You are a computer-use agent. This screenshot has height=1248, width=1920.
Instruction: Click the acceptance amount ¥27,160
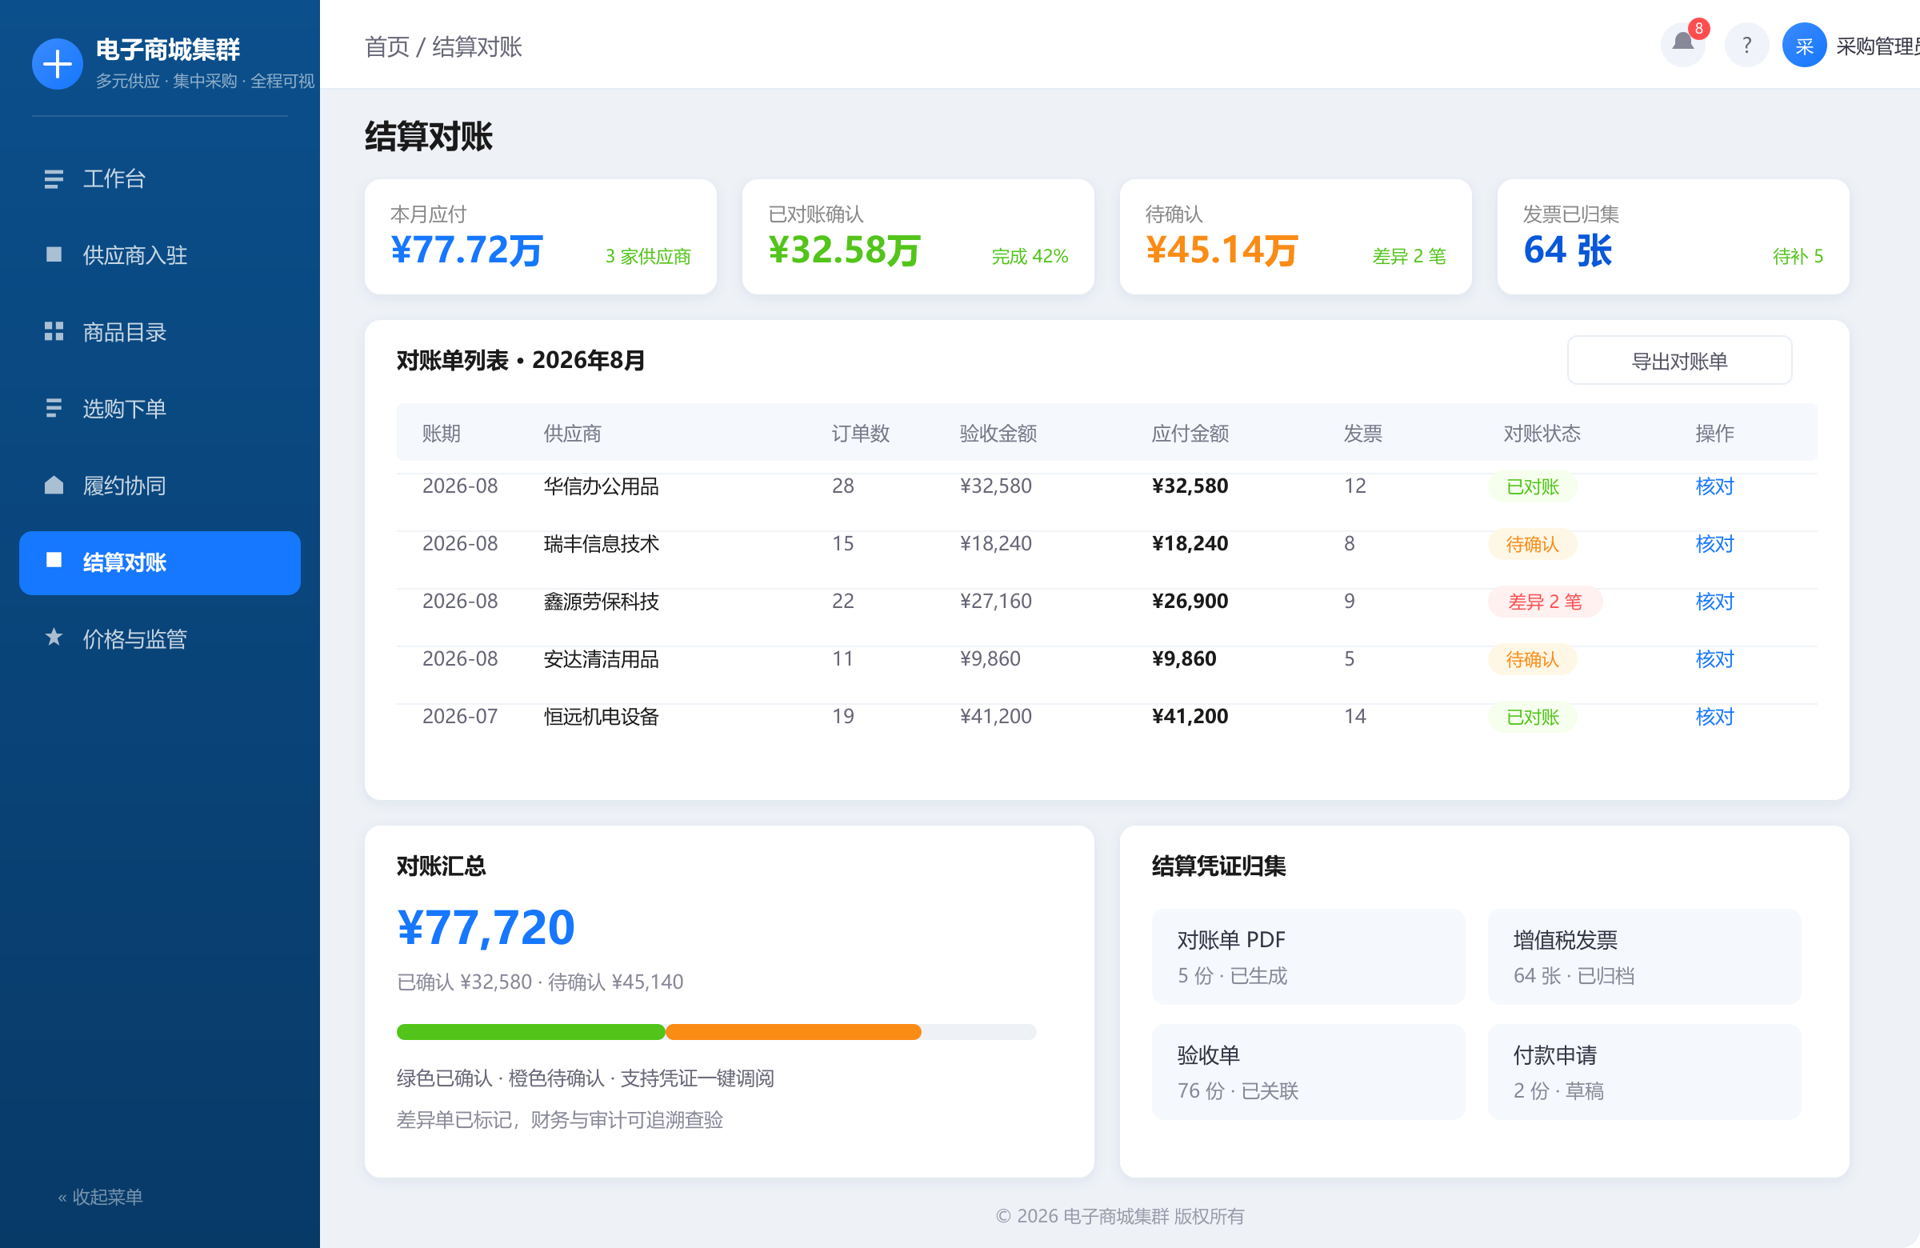tap(995, 601)
